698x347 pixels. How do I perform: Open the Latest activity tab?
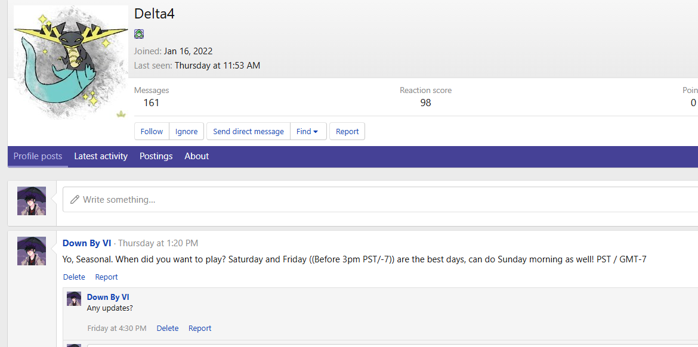pos(101,156)
